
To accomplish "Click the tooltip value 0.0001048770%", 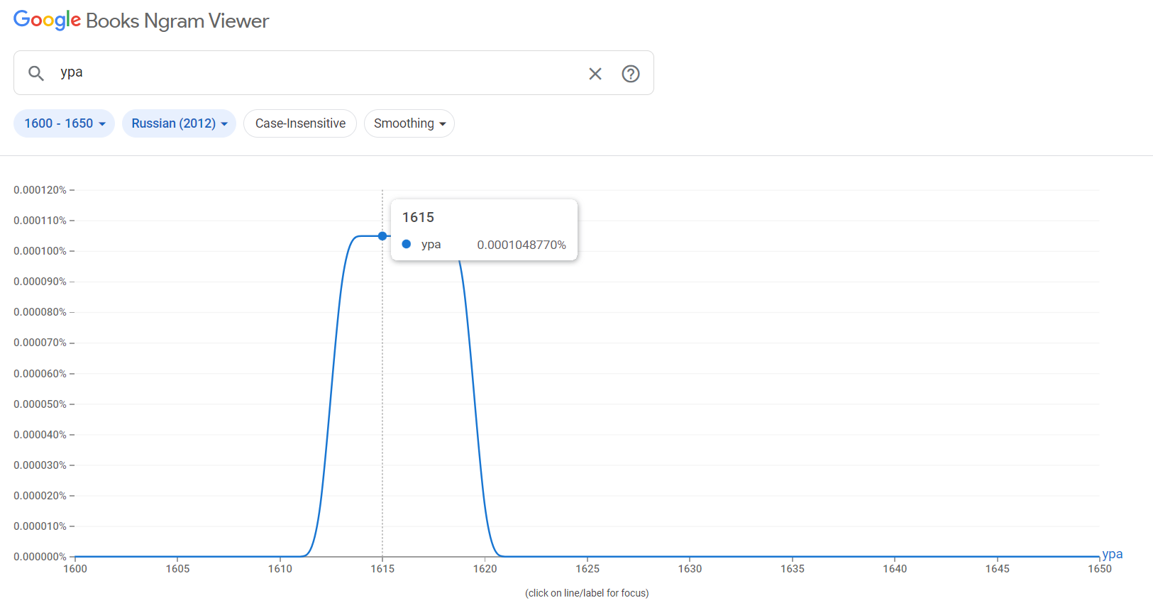I will 522,245.
